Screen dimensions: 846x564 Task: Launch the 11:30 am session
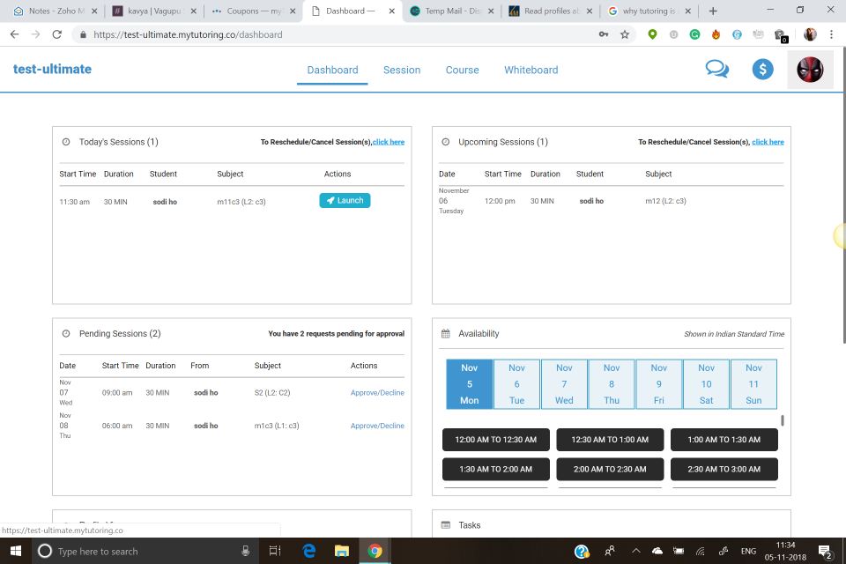pos(345,200)
